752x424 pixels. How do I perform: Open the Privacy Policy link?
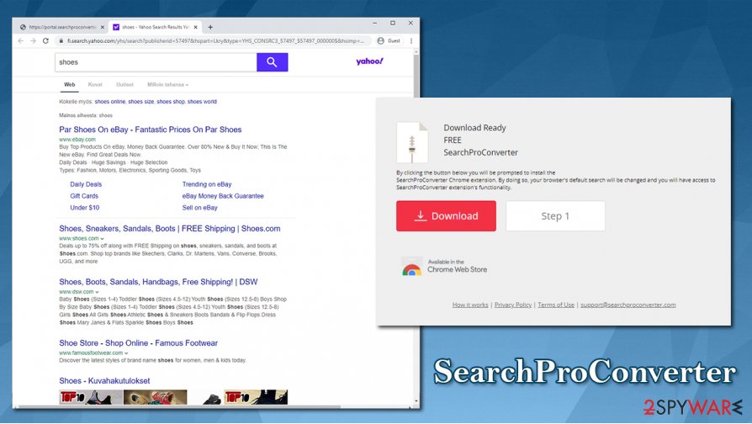(x=513, y=305)
